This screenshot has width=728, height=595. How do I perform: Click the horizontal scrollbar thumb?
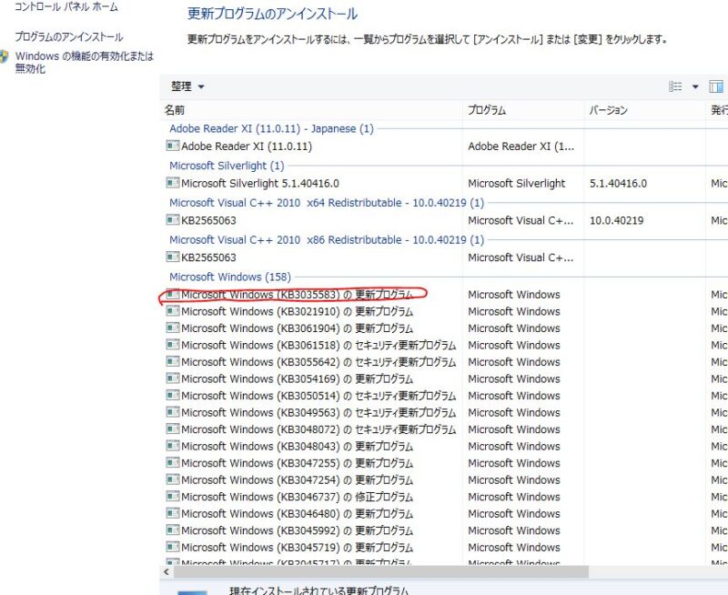[x=380, y=571]
